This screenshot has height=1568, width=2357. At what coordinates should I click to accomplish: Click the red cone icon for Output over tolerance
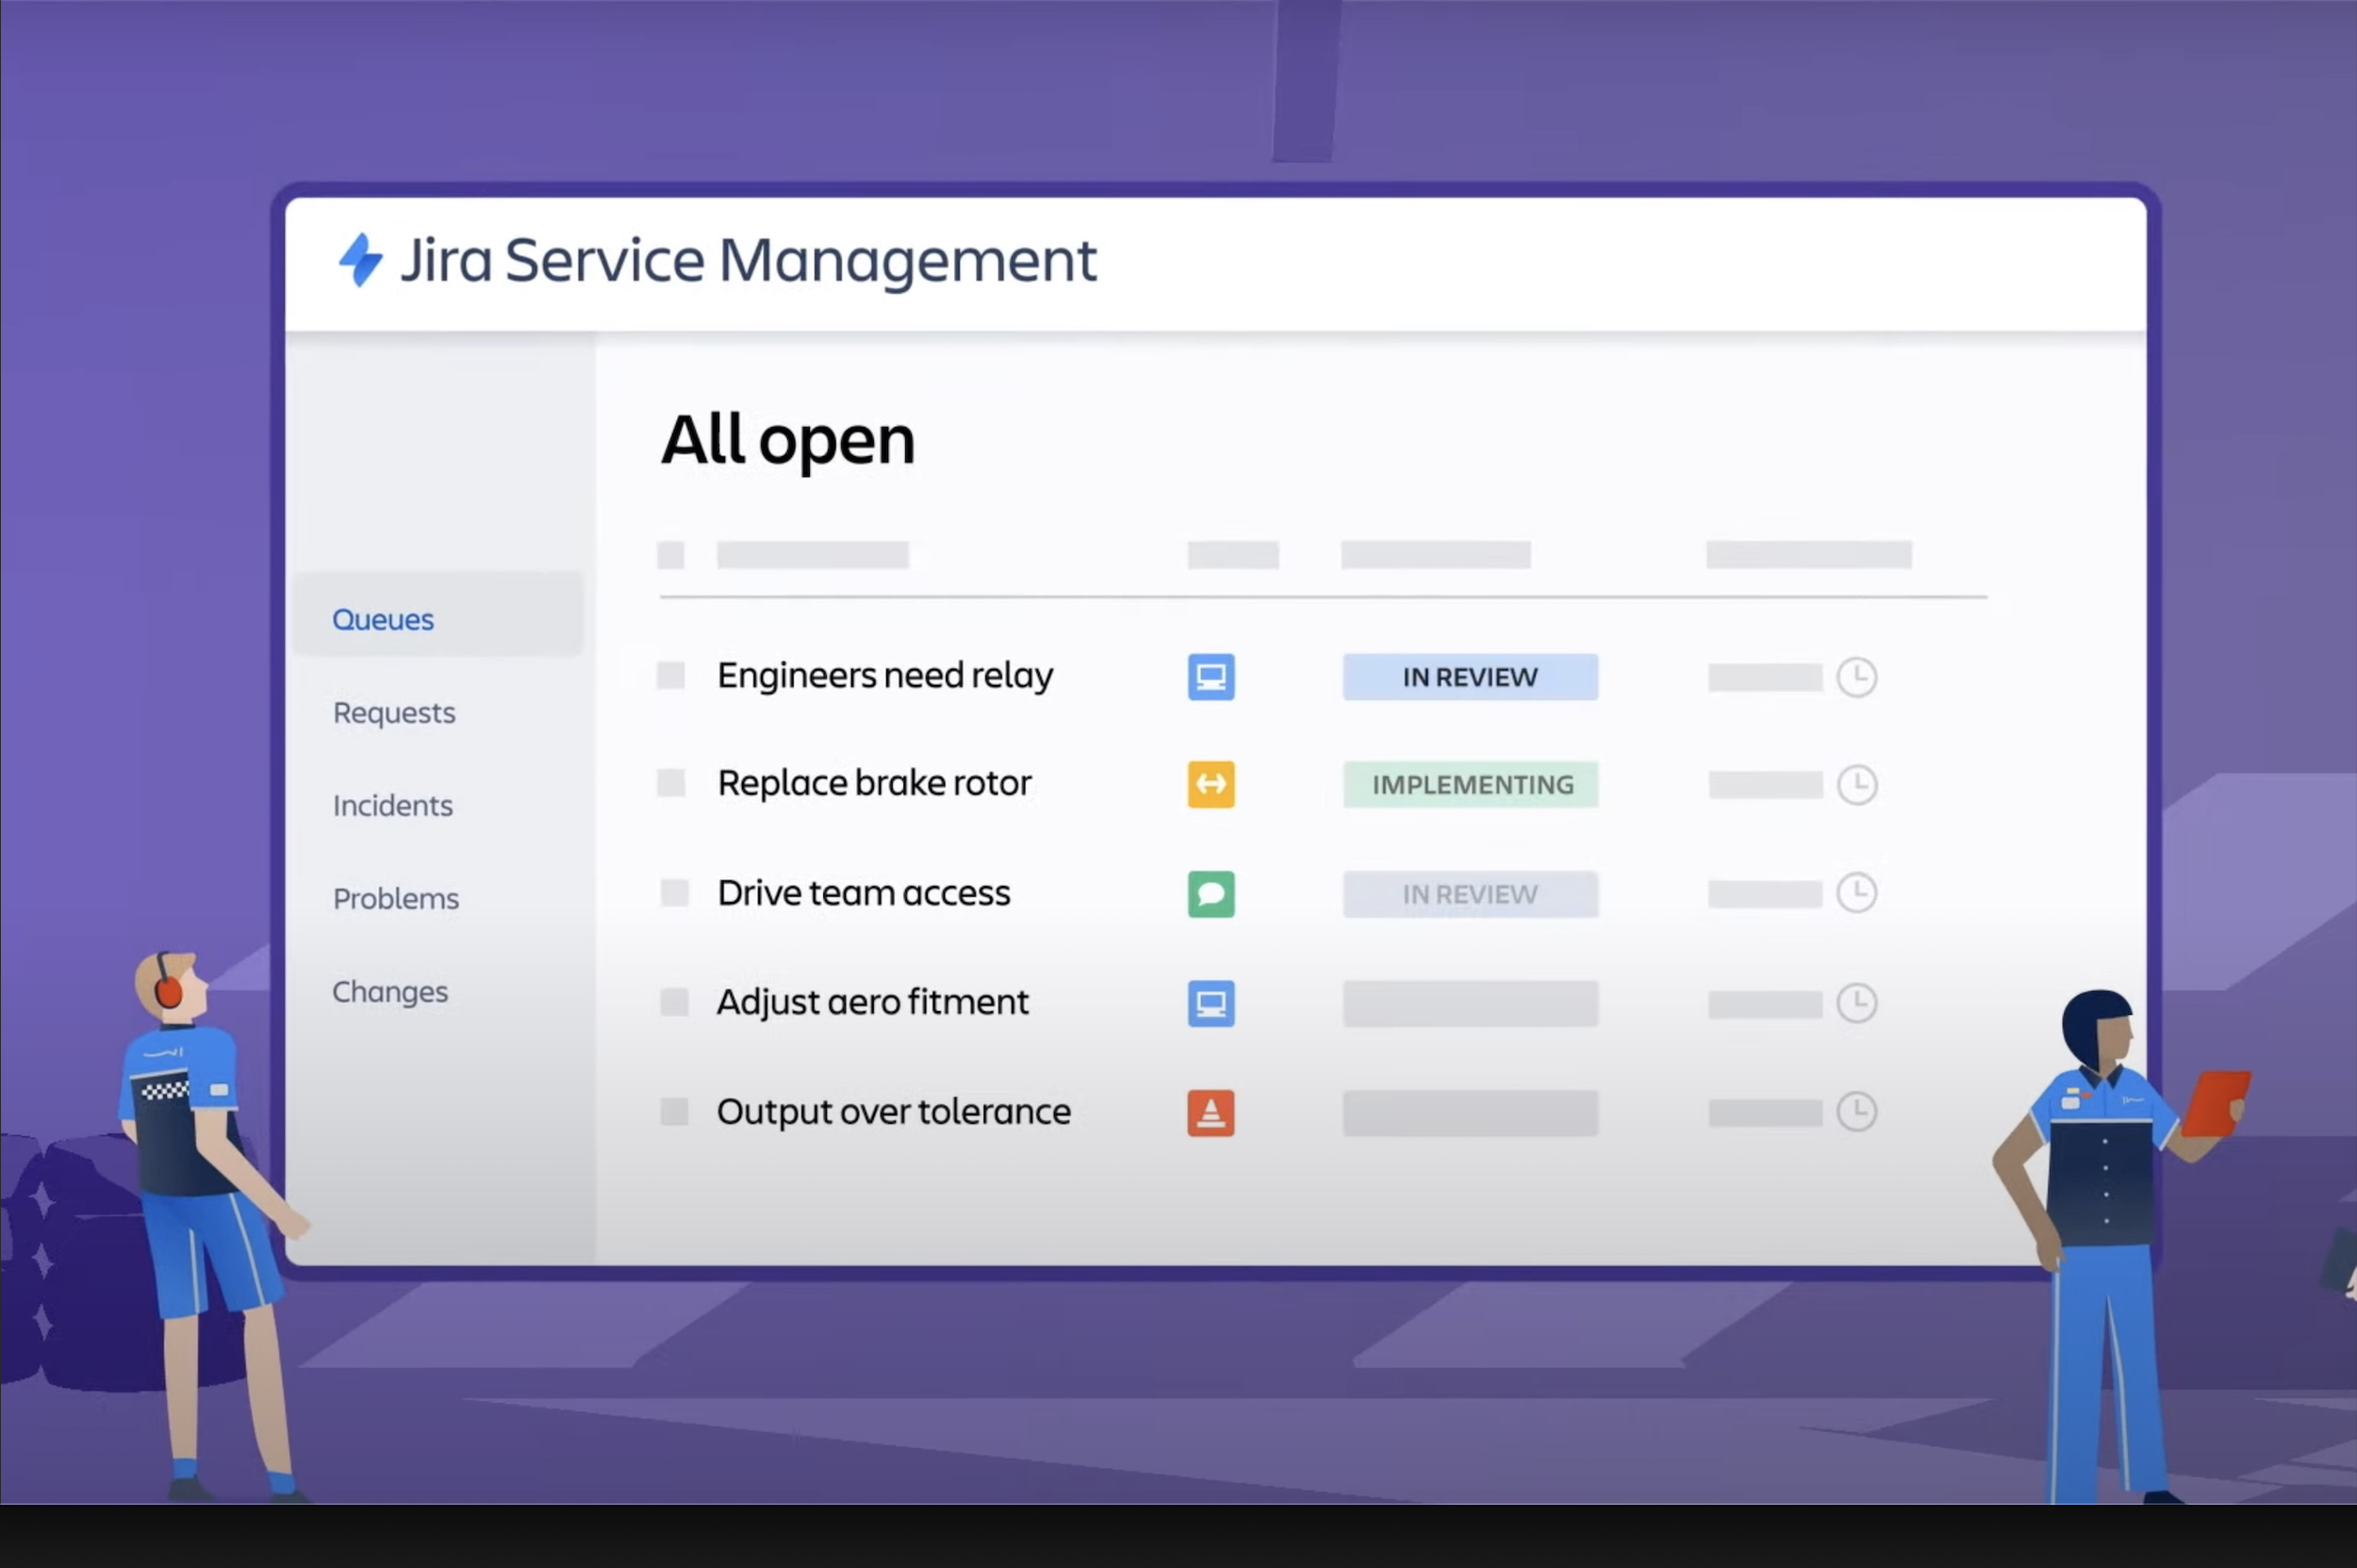[x=1211, y=1112]
